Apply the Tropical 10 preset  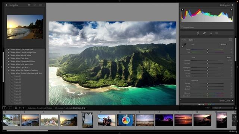pos(18,103)
